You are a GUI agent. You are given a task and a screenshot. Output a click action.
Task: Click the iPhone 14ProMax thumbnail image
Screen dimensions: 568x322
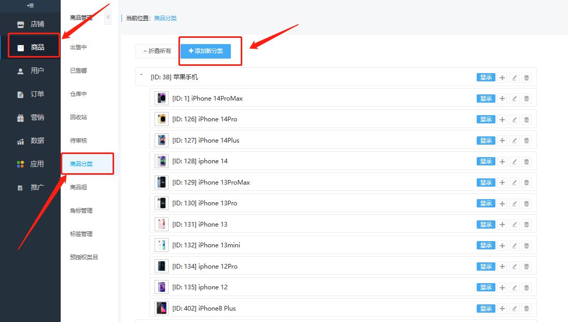161,98
